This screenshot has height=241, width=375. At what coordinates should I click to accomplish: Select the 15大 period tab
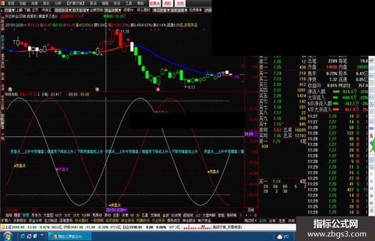click(x=76, y=215)
